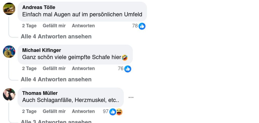Screen dimensions: 259x123
Task: Expand all 4 replies under Michael Kifinger
Action: (x=56, y=79)
